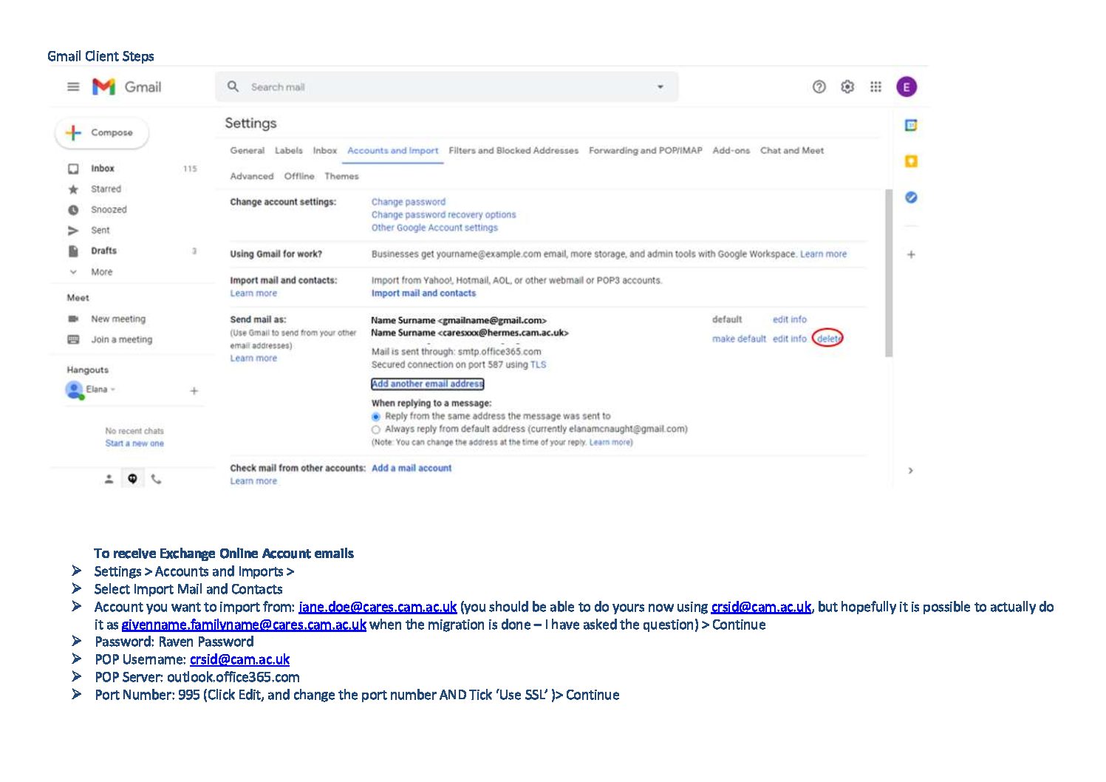The width and height of the screenshot is (1106, 782).
Task: Open the Google apps grid icon
Action: [875, 87]
